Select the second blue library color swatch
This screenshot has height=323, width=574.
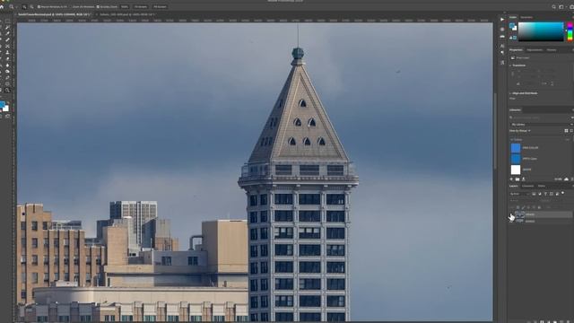pos(516,159)
